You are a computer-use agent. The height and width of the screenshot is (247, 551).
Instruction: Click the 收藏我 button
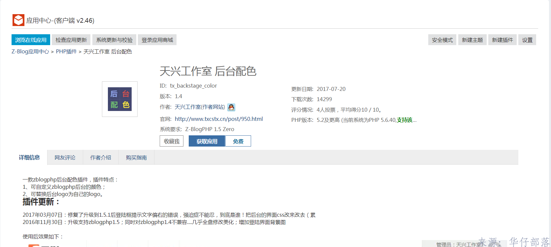coord(172,141)
